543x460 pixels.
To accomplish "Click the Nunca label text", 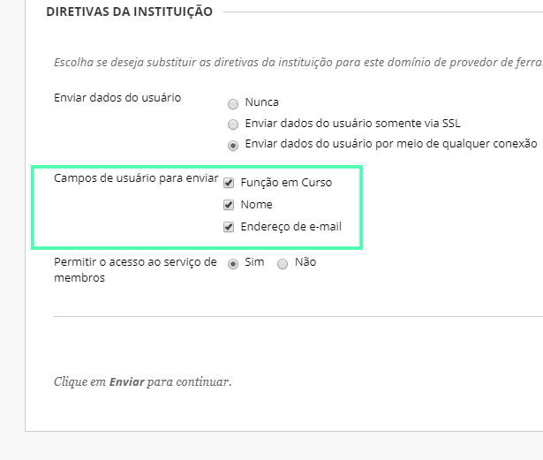I will pos(262,102).
